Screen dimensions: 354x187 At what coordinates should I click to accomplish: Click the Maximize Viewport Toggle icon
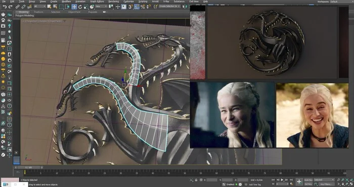click(351, 184)
